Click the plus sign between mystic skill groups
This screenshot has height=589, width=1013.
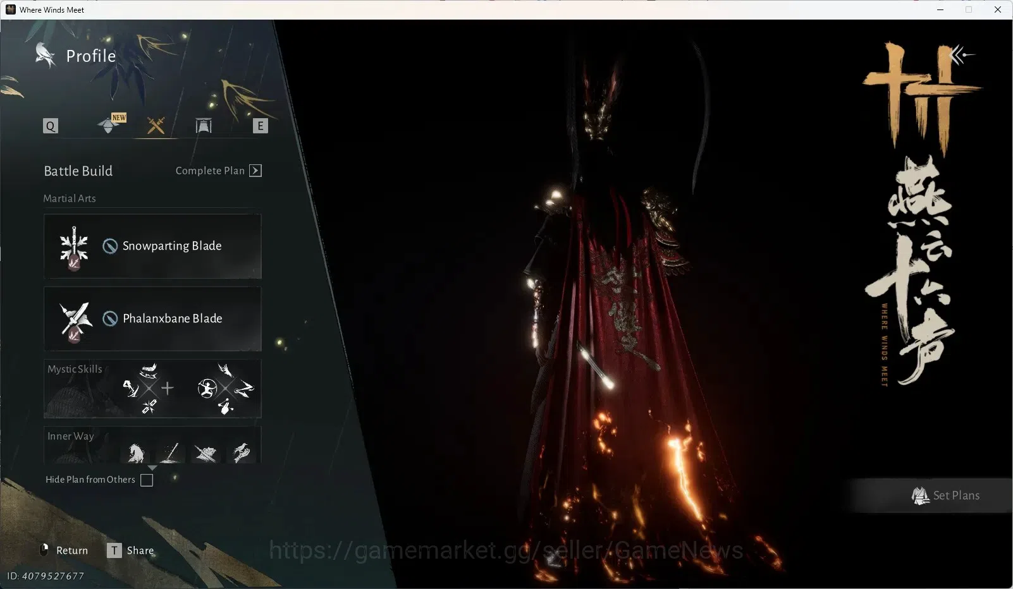click(168, 388)
